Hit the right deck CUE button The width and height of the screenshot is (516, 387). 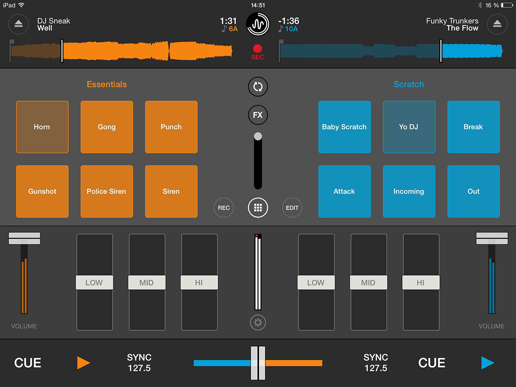pos(432,363)
